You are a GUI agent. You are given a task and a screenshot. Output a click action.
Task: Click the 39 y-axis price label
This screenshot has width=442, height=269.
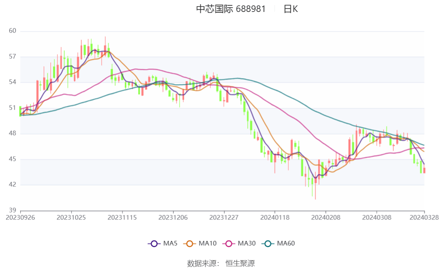(12, 210)
